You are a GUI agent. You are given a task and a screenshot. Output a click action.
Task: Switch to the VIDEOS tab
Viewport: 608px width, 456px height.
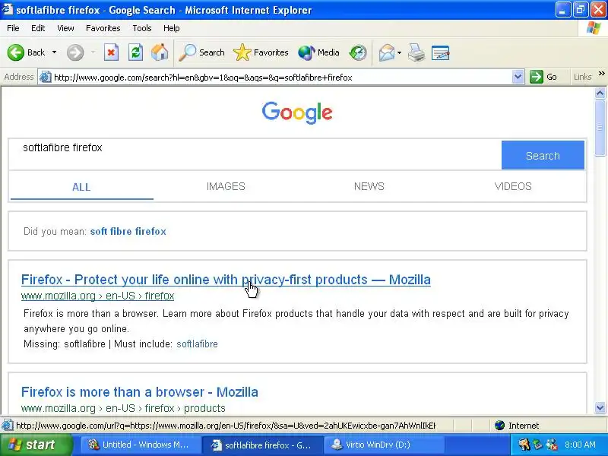point(513,186)
